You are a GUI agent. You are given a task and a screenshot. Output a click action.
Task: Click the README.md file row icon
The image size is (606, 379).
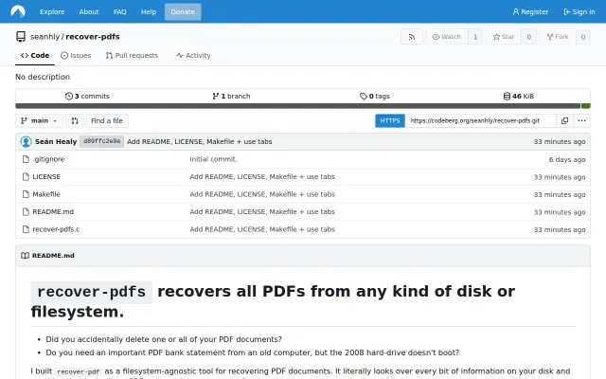(26, 211)
